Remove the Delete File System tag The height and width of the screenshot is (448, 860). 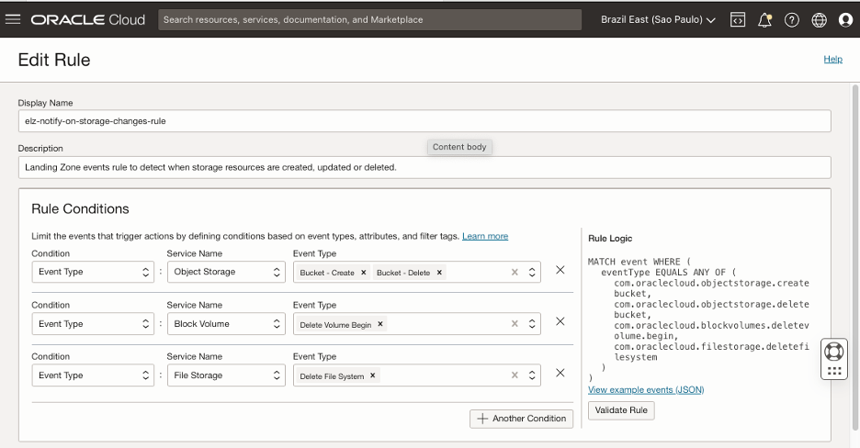click(373, 376)
